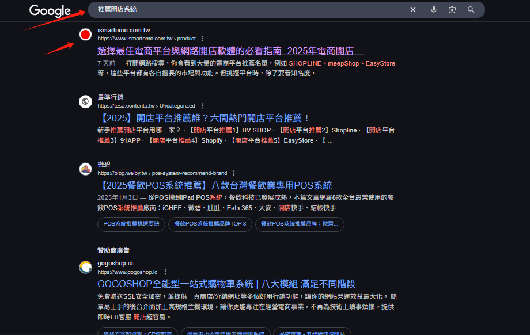Click the gogoshop.io favicon
The height and width of the screenshot is (335, 530).
[x=85, y=268]
